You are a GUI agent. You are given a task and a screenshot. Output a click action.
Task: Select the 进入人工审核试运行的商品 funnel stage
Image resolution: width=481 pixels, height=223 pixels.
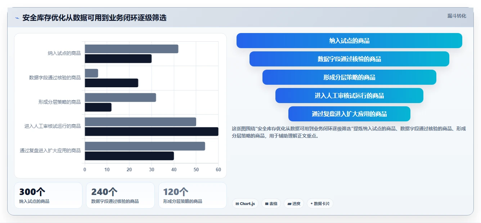[349, 96]
